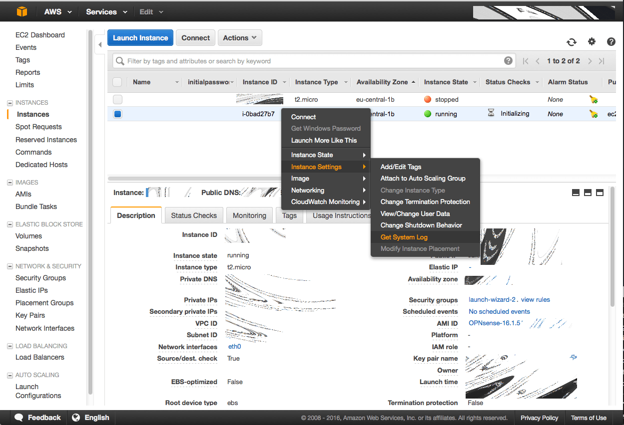Screen dimensions: 624x425
Task: Open the Actions dropdown button
Action: [x=240, y=38]
